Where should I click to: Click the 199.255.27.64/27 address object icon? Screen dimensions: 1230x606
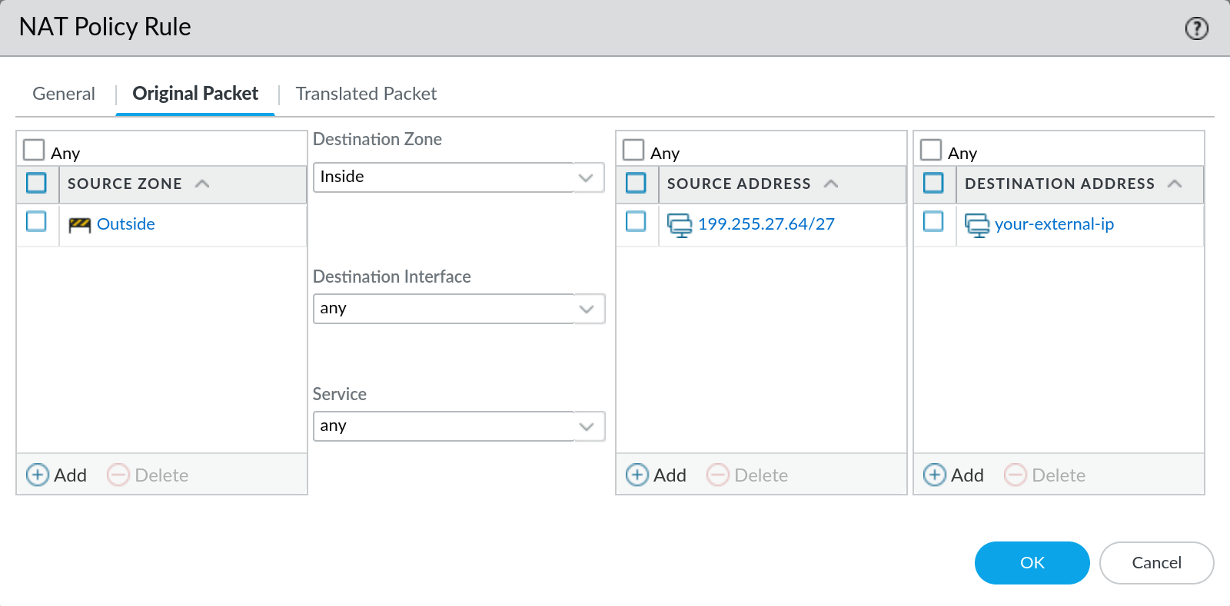[680, 225]
